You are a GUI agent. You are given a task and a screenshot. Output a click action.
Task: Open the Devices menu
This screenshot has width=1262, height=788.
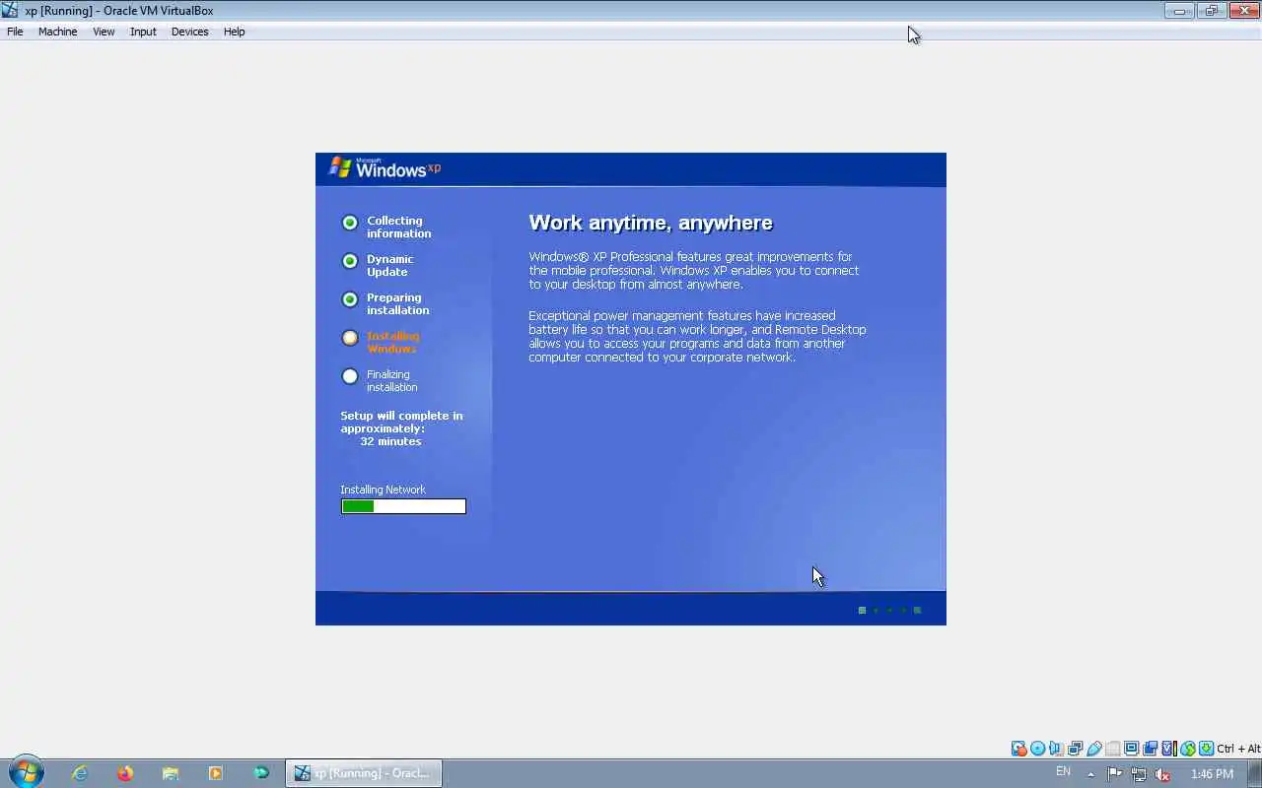tap(189, 32)
